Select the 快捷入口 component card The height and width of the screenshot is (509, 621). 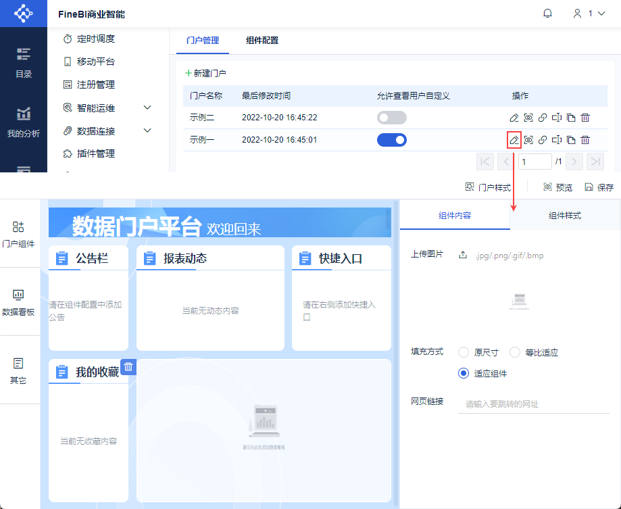click(341, 298)
